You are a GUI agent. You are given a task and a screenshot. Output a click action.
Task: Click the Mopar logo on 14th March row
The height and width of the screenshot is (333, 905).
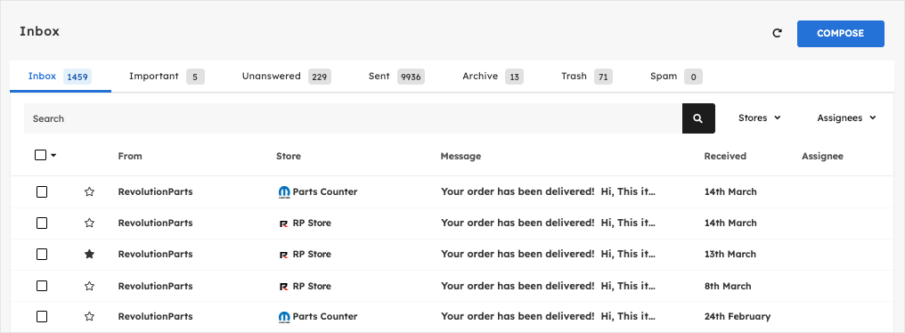pyautogui.click(x=284, y=192)
